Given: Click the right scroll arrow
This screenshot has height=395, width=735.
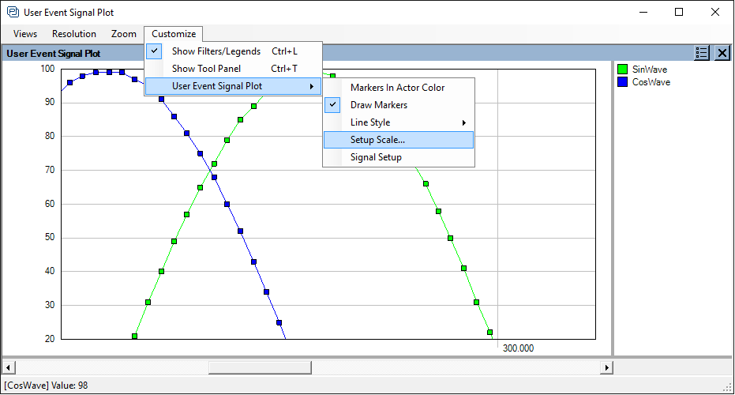Looking at the screenshot, I should [x=606, y=367].
